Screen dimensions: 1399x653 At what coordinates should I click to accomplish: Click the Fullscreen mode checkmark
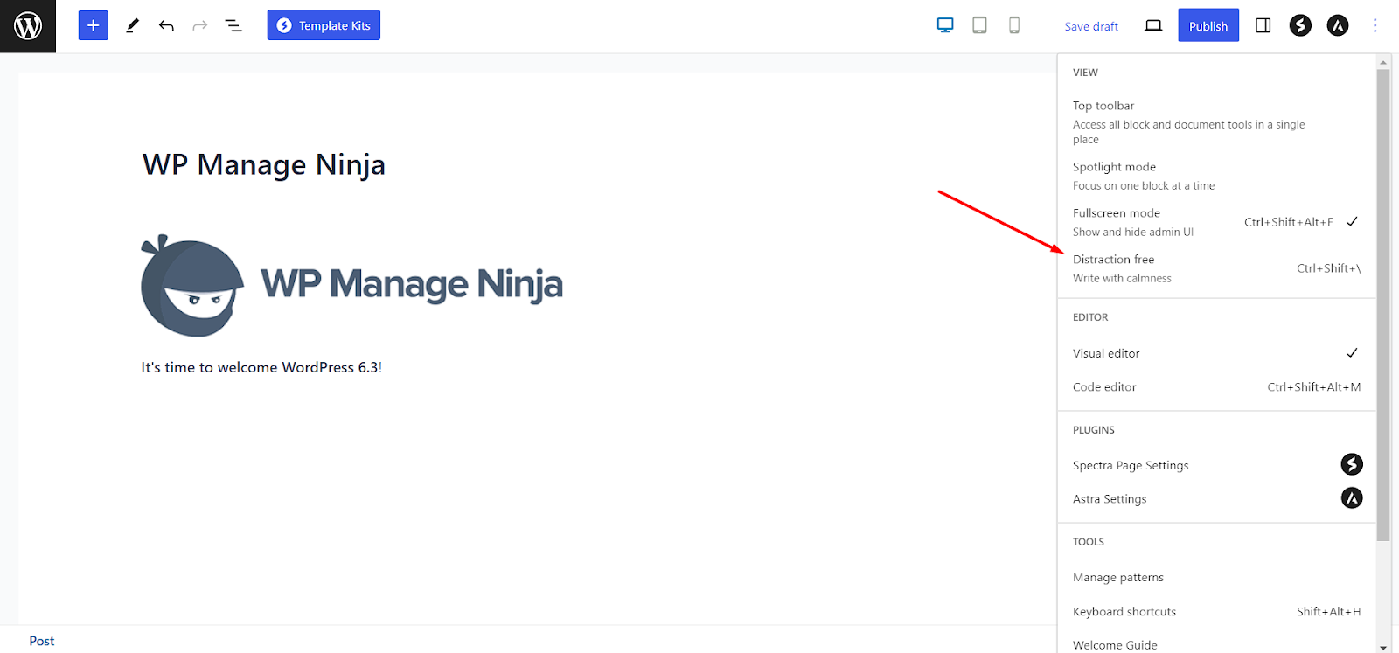tap(1352, 221)
